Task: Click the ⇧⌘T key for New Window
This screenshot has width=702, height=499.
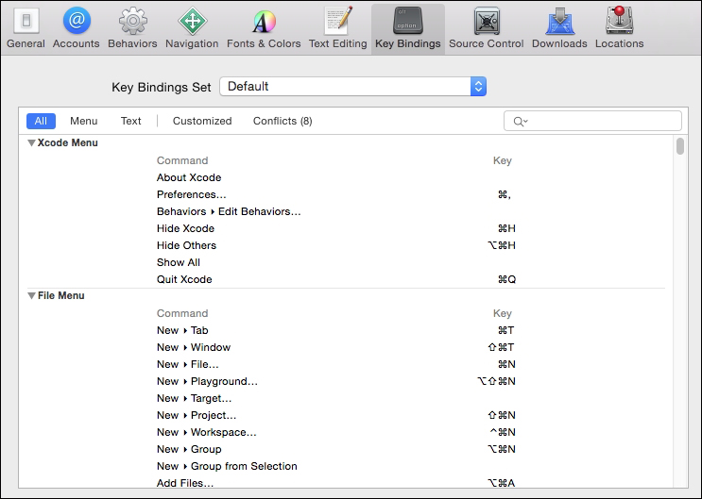Action: (x=501, y=347)
